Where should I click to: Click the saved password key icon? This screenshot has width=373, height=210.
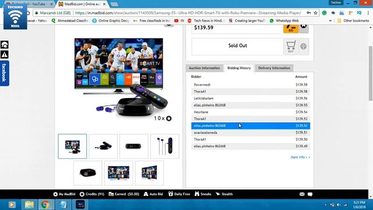308,13
